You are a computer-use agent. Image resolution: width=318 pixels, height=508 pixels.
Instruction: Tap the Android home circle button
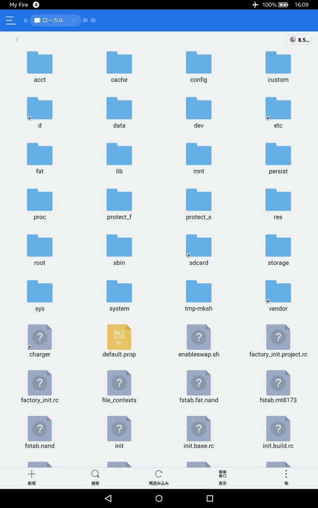point(159,498)
